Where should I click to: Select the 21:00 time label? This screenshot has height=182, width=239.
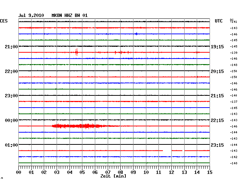click(x=11, y=46)
